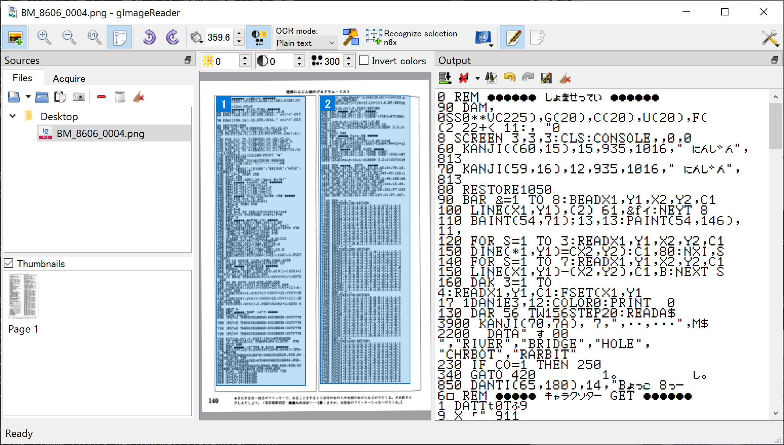Open the dropdown arrow beside add images icon
This screenshot has height=445, width=784.
(28, 97)
